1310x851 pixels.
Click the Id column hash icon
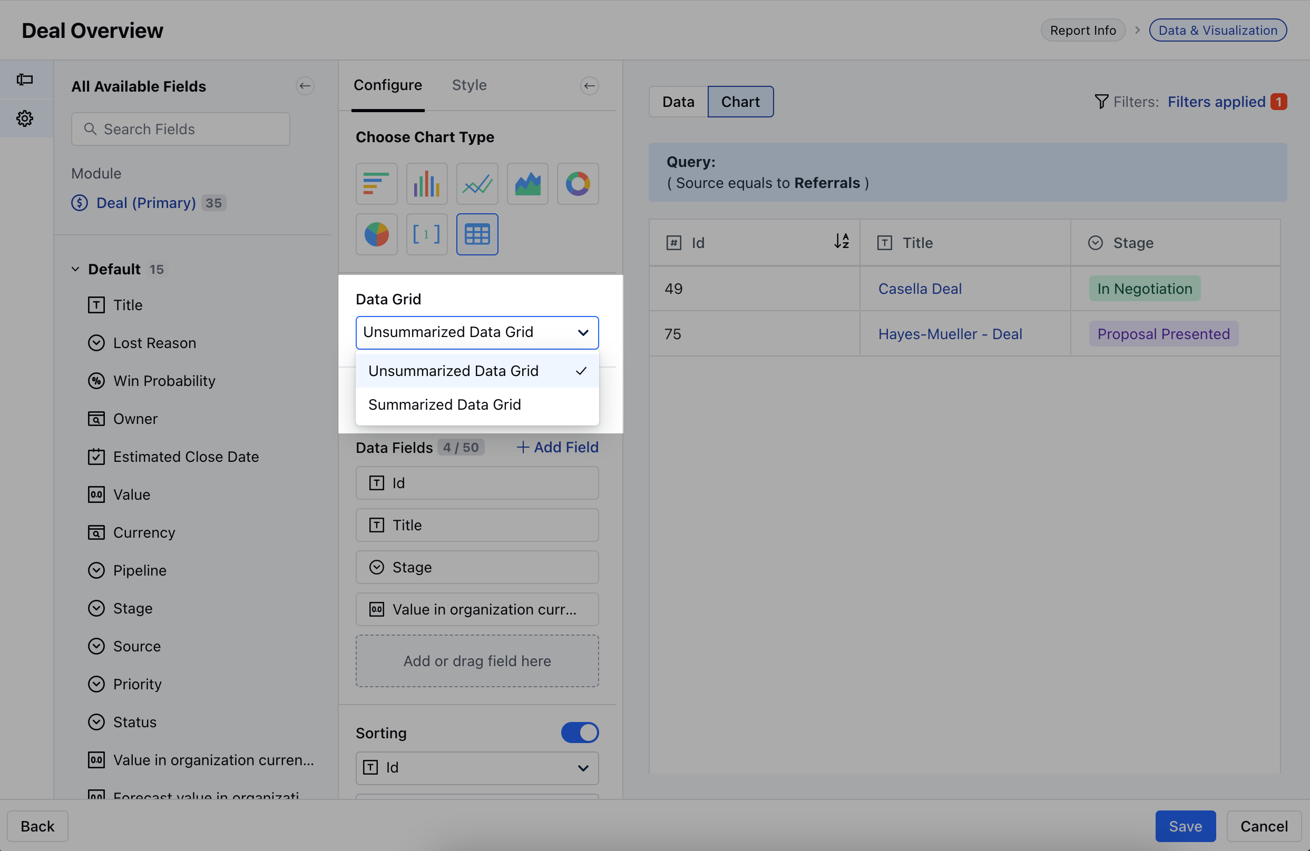click(674, 243)
